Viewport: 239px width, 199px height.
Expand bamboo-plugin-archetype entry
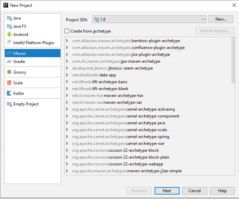coord(67,41)
